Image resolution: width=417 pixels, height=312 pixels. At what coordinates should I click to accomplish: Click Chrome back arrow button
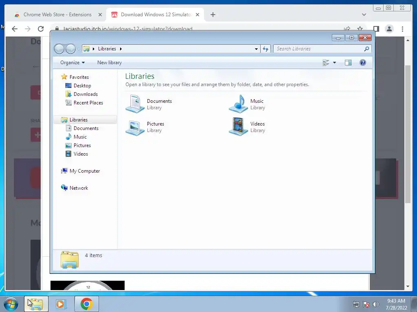coord(15,29)
